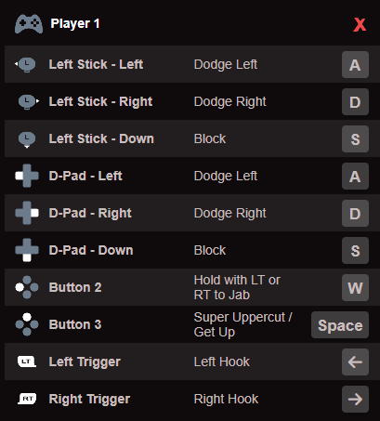380x421 pixels.
Task: Click the D-Pad - Left icon
Action: [27, 176]
